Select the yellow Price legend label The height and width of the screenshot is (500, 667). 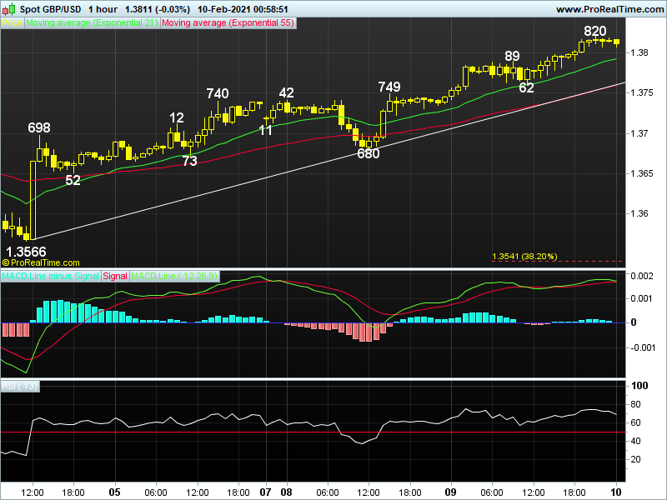pos(13,23)
